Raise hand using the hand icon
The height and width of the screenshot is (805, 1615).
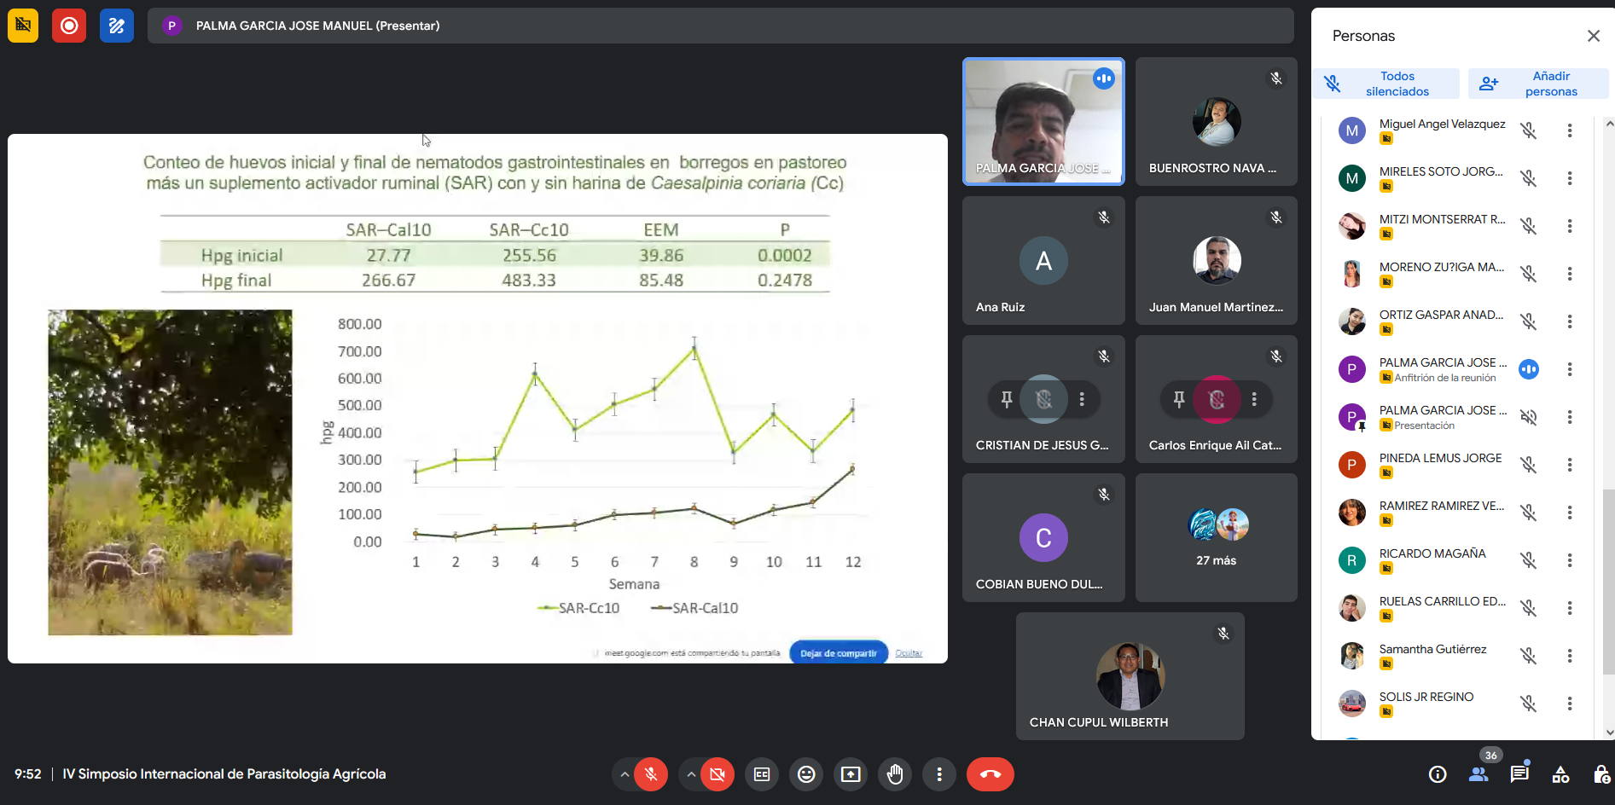(895, 774)
